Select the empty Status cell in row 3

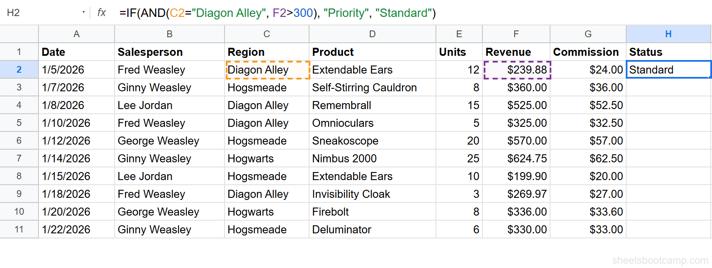point(668,88)
